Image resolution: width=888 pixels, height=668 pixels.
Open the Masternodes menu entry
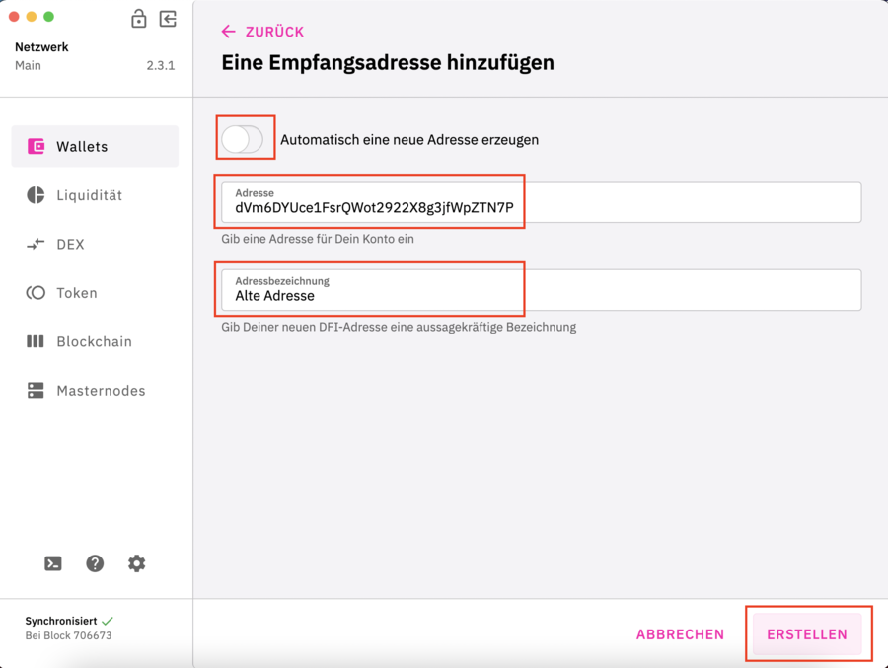[101, 391]
